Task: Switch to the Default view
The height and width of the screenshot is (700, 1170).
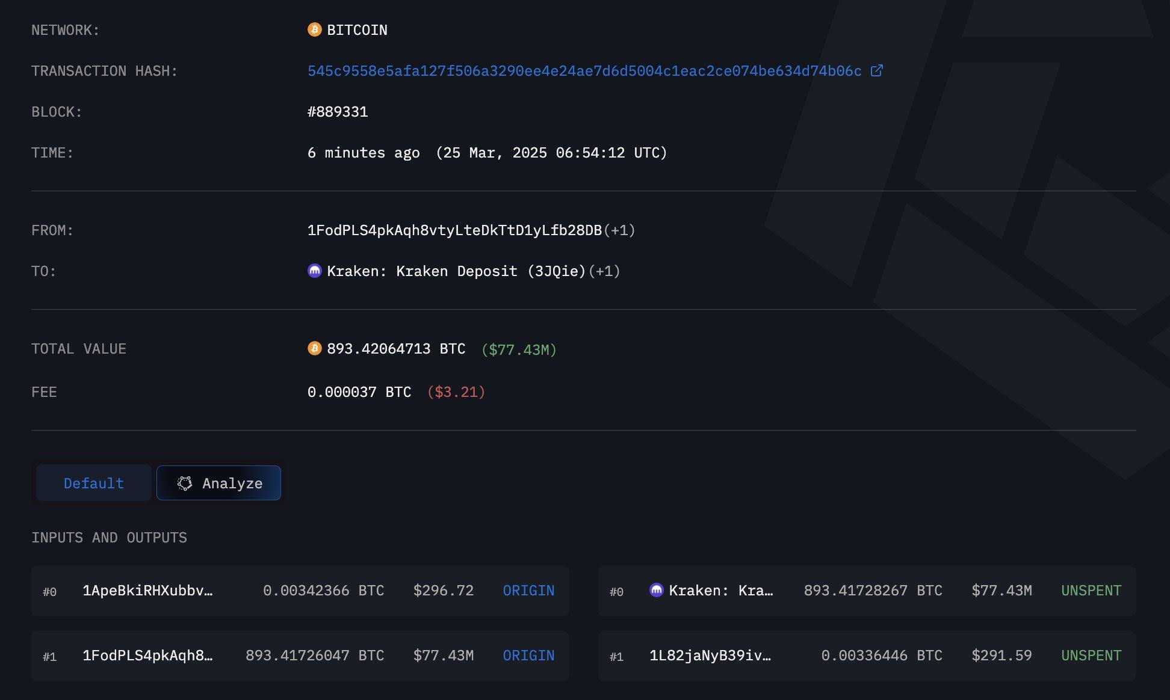Action: 93,483
